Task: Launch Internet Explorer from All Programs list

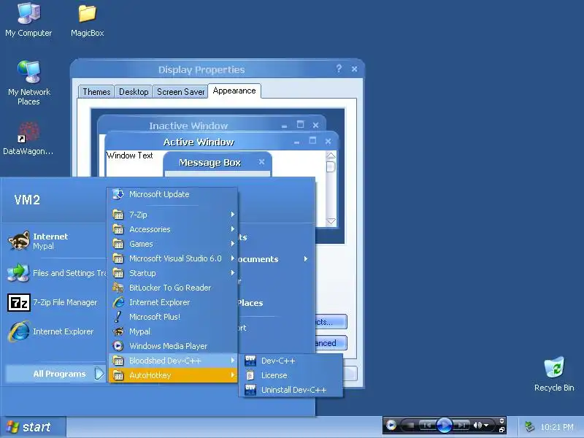Action: click(x=173, y=302)
